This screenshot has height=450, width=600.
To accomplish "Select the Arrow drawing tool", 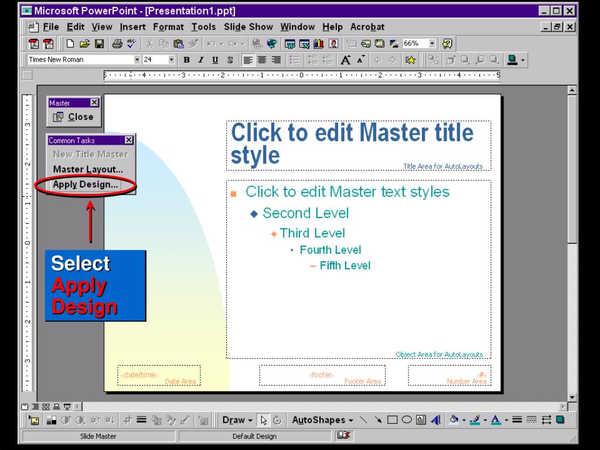I will tap(378, 420).
